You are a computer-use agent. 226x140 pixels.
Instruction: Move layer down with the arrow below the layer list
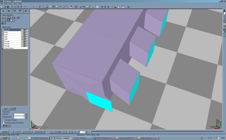[11, 109]
